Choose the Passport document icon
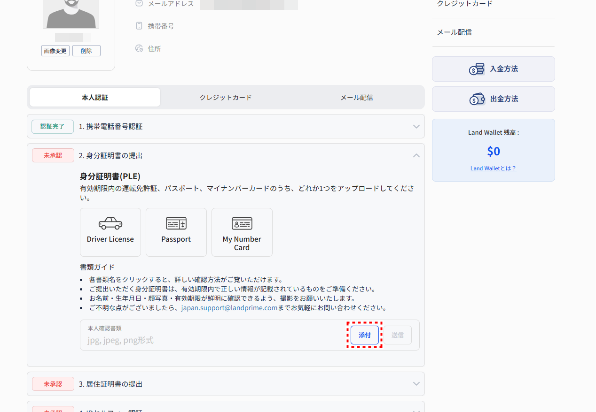The width and height of the screenshot is (596, 412). (x=176, y=223)
